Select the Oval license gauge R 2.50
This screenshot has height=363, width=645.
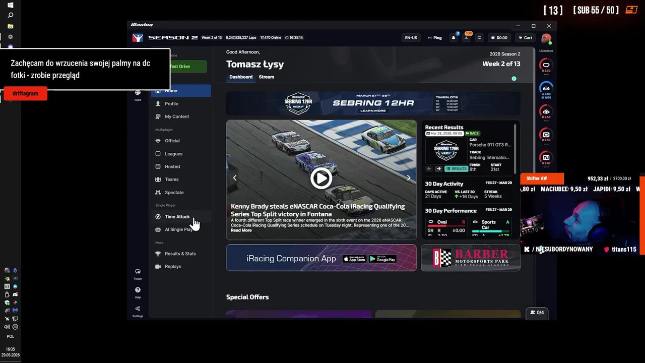click(x=546, y=65)
